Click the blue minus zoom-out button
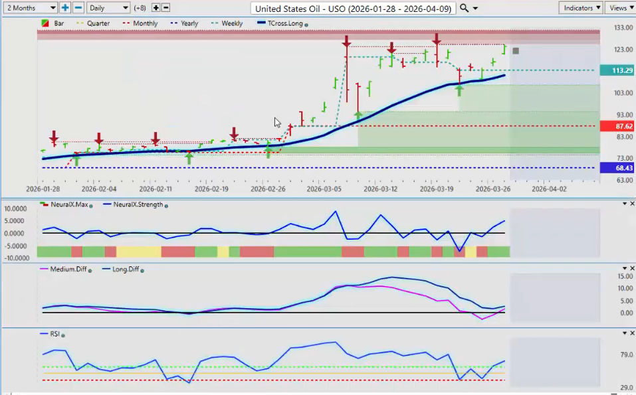The height and width of the screenshot is (395, 636). (x=78, y=8)
